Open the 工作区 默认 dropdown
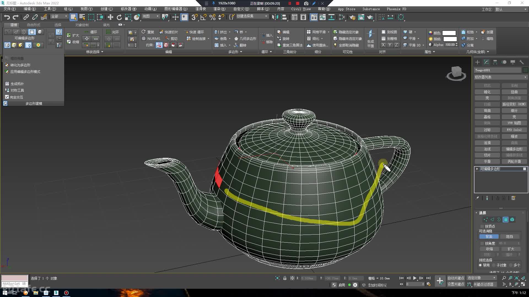The image size is (529, 297). pos(511,9)
